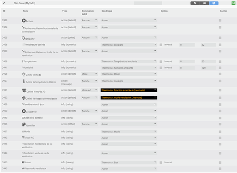The height and width of the screenshot is (173, 237).
Task: Click the play icon beside Activer
Action: click(24, 20)
